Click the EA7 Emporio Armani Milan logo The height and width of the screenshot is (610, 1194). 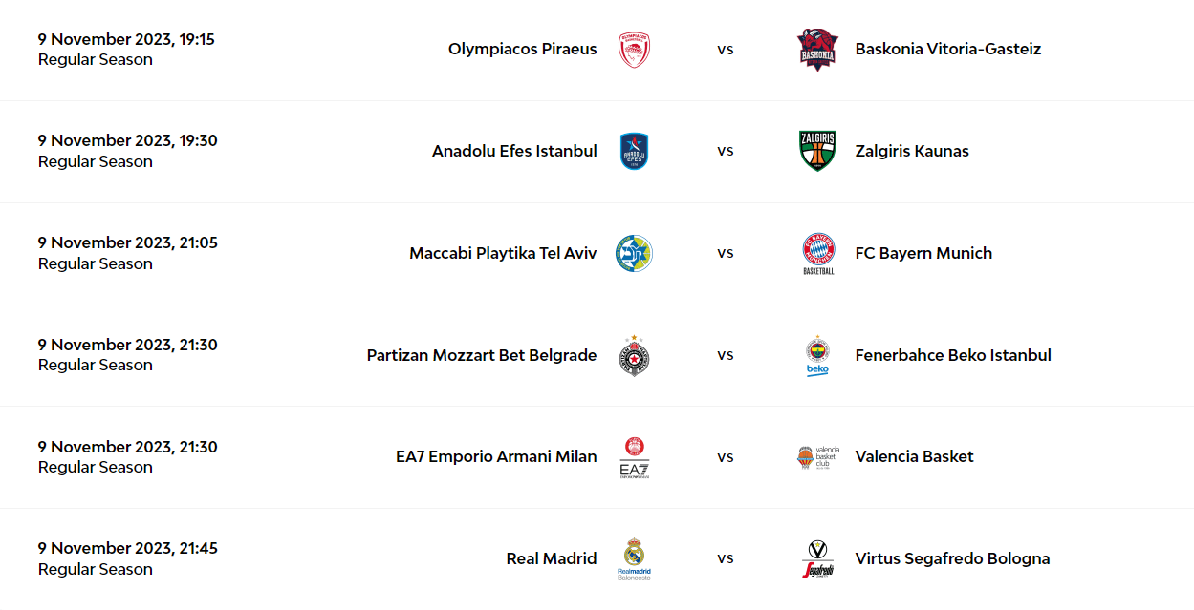(x=634, y=457)
